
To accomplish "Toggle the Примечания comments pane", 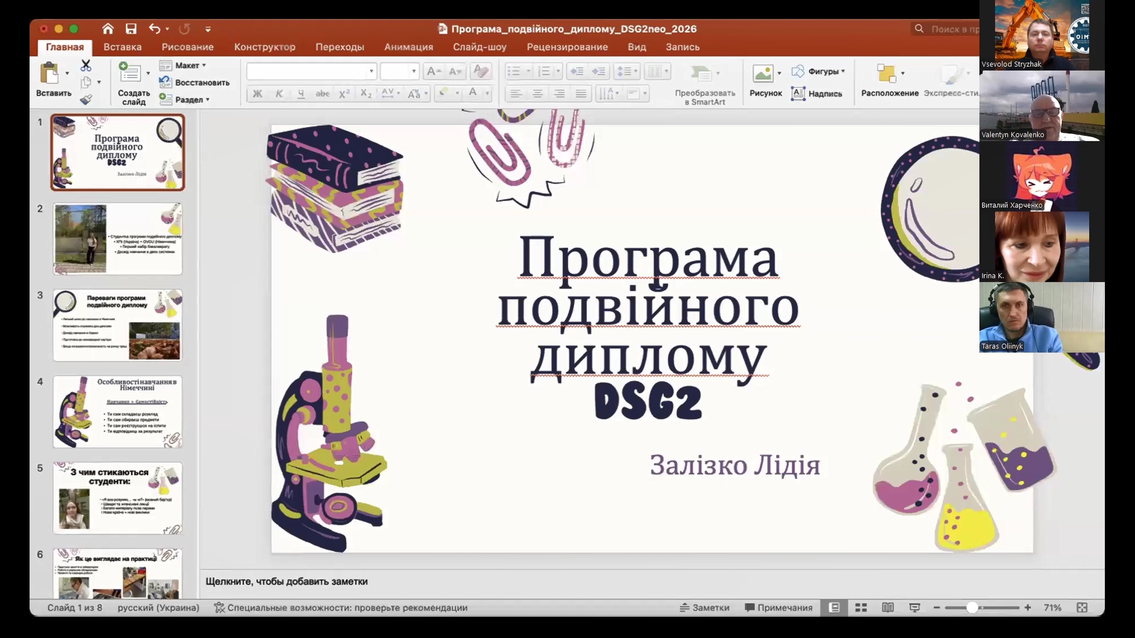I will (x=779, y=607).
